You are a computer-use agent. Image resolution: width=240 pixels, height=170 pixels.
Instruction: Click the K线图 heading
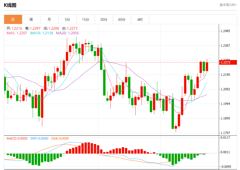[x=10, y=5]
